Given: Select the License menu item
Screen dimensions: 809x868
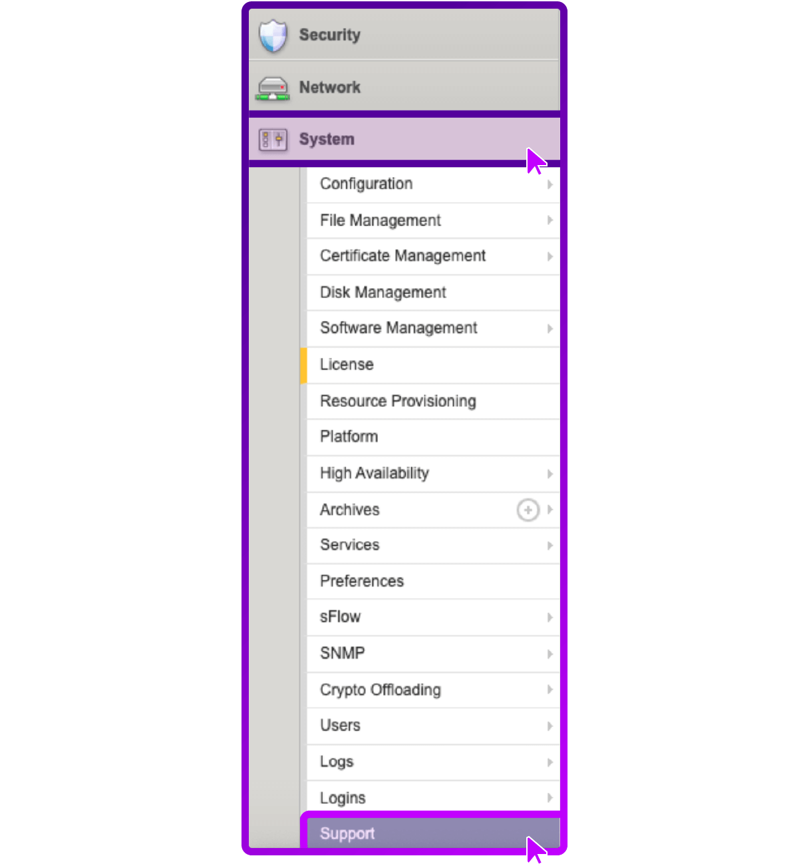Looking at the screenshot, I should pyautogui.click(x=433, y=365).
